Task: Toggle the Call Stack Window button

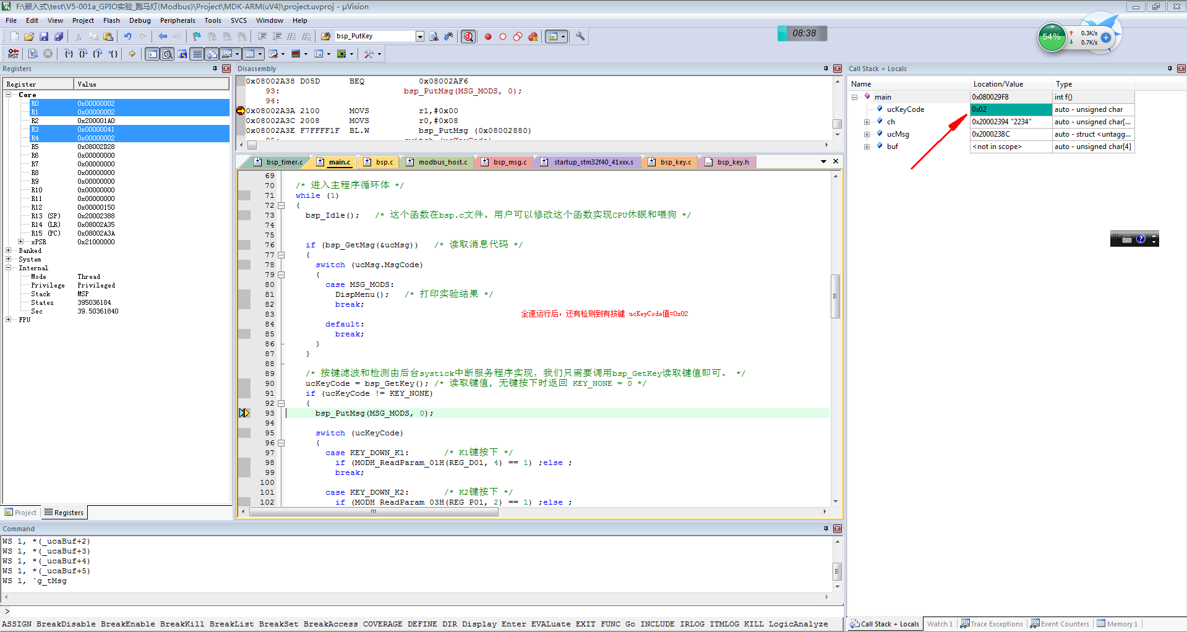Action: [212, 54]
